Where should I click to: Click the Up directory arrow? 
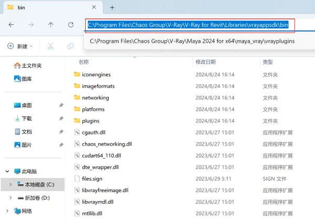[x=50, y=25]
